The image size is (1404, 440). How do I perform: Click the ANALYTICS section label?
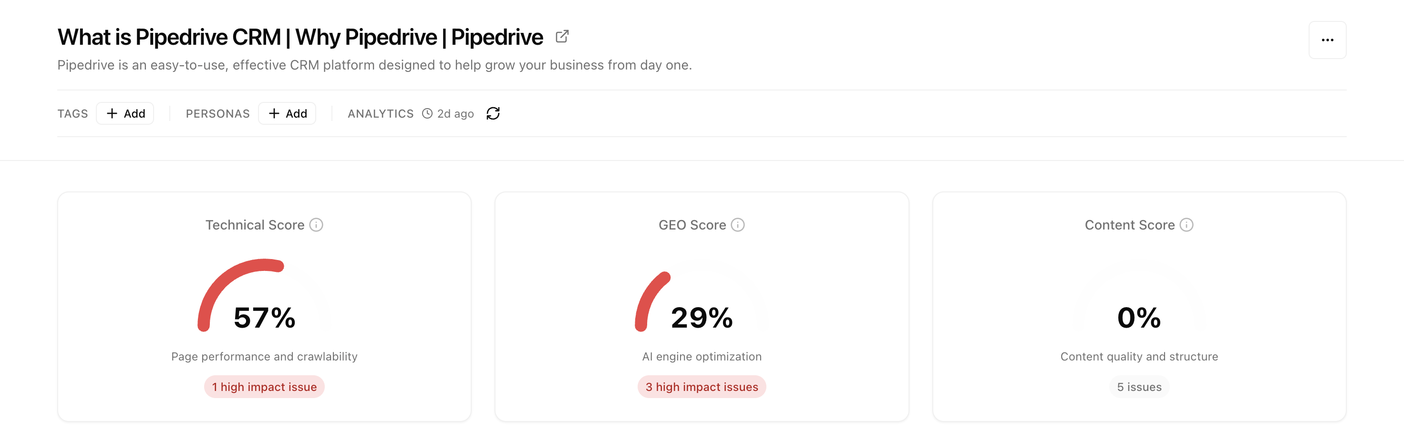(381, 113)
